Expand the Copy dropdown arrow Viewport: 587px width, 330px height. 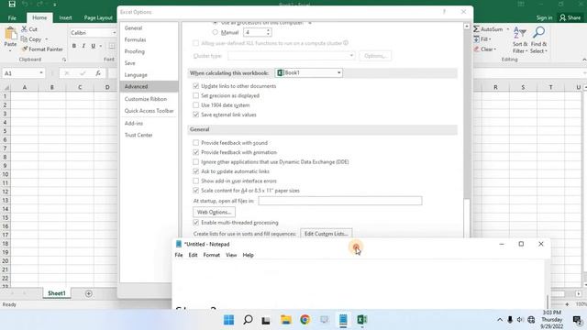(47, 39)
